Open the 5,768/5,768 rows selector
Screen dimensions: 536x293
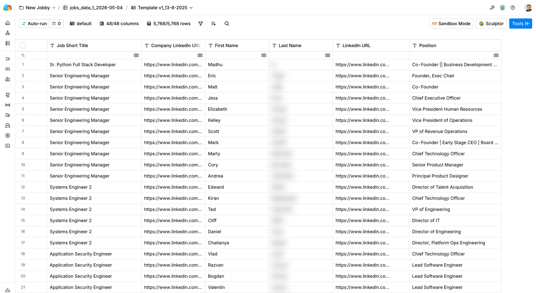click(x=169, y=24)
